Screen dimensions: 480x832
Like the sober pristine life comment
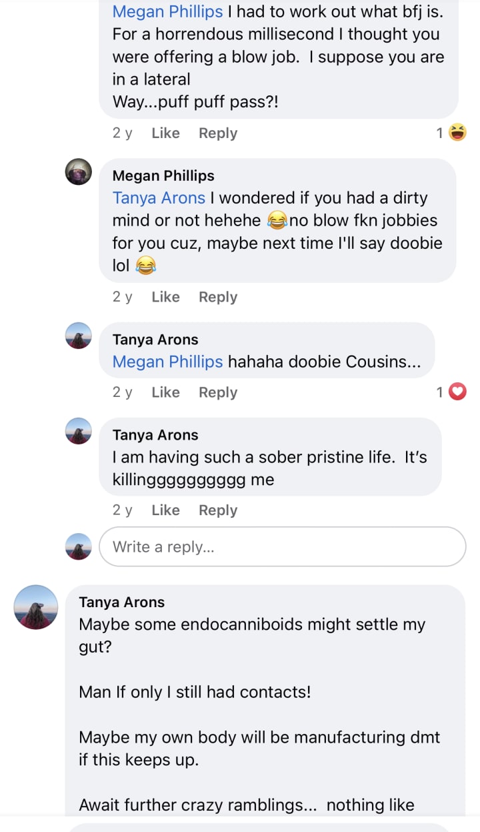point(165,510)
